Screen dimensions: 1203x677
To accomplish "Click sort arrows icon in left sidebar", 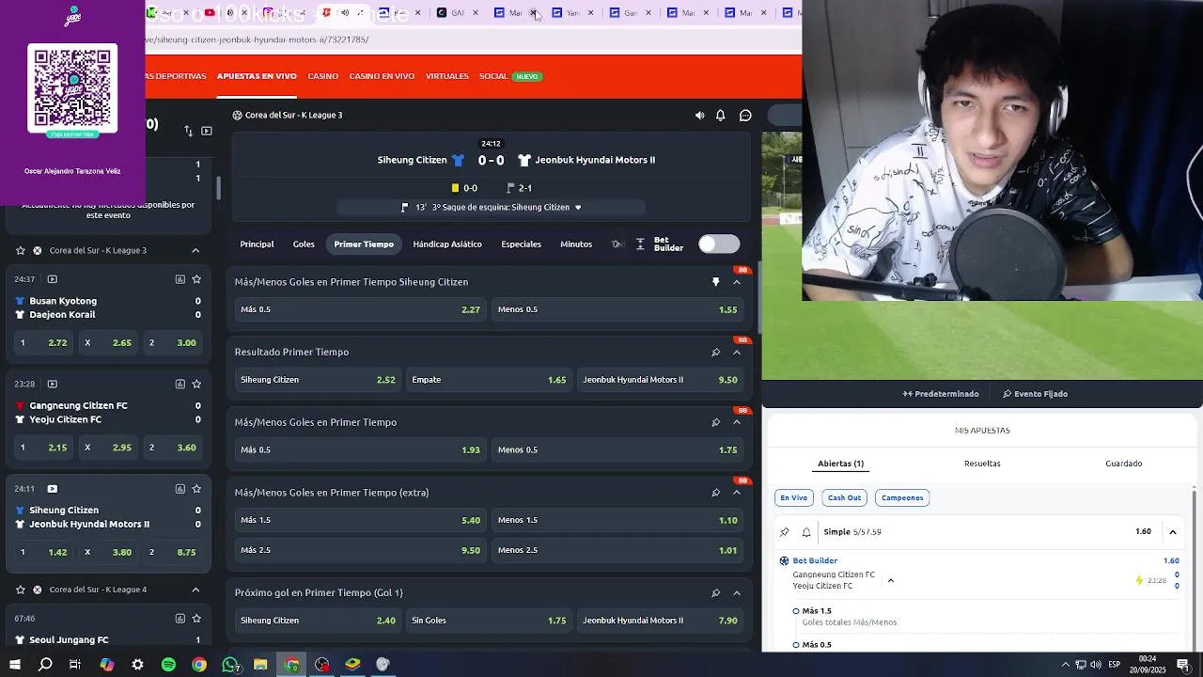I will pyautogui.click(x=188, y=131).
